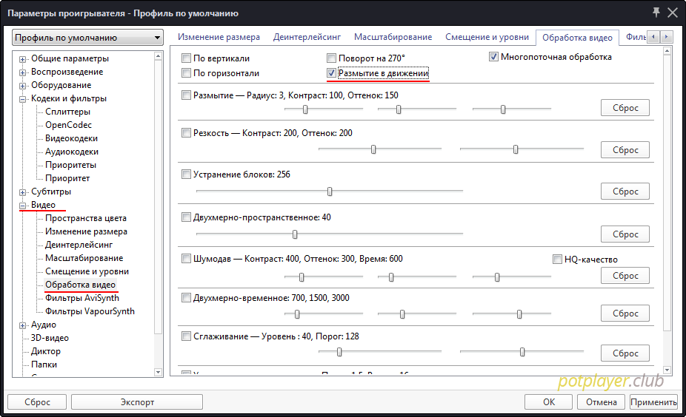
Task: Reset Устранение блоков with Сброс button
Action: click(625, 191)
